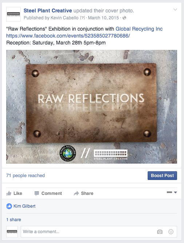
Task: Attach a photo using the camera icon
Action: (160, 232)
